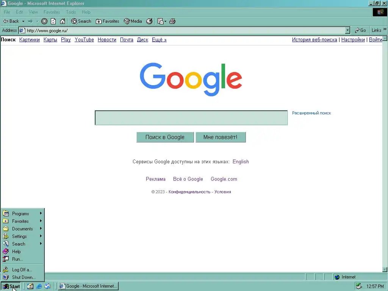The height and width of the screenshot is (291, 388).
Task: Open the File menu
Action: (x=7, y=12)
